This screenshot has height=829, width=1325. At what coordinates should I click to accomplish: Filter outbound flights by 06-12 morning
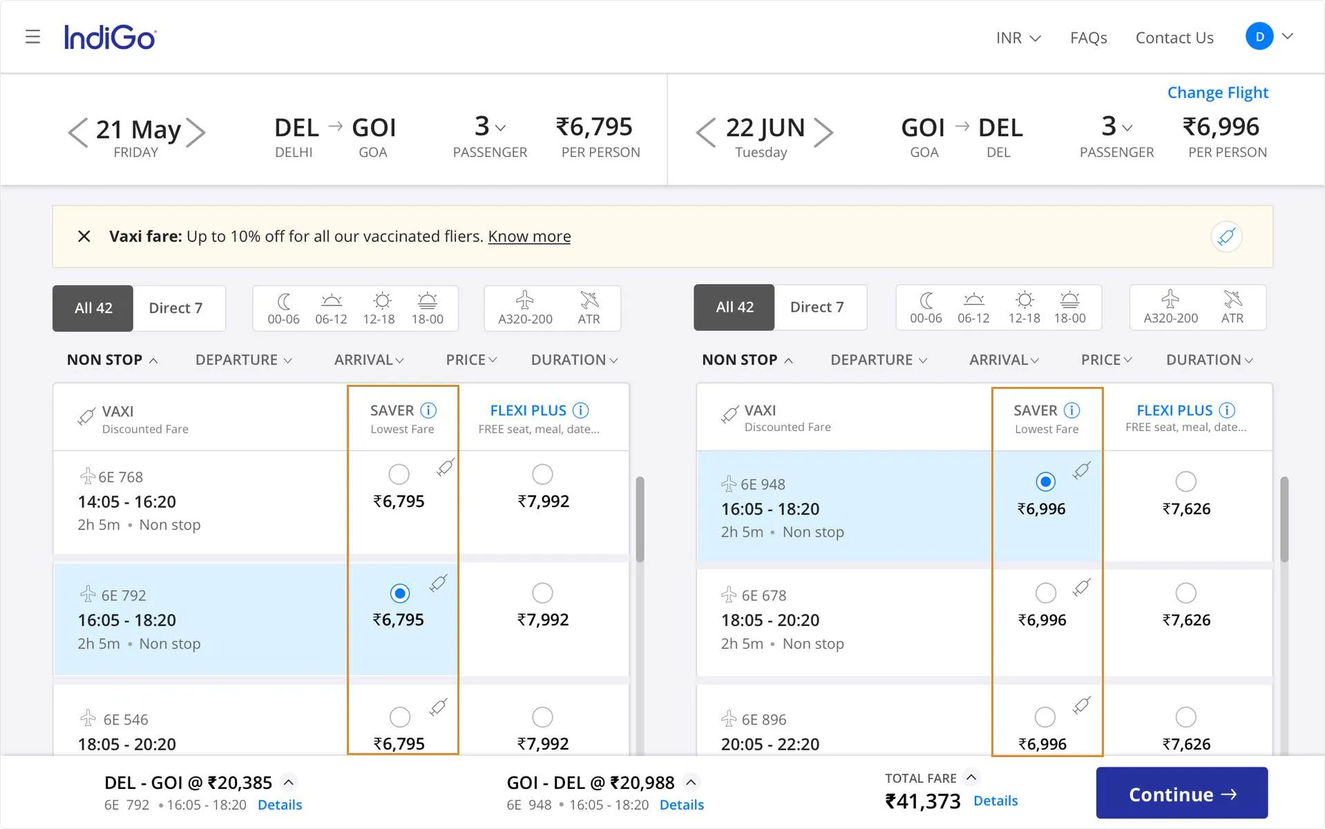331,308
